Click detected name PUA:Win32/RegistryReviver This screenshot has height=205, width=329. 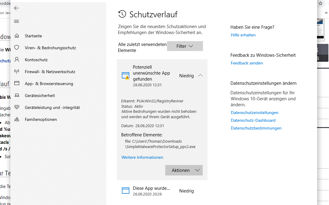[x=160, y=101]
